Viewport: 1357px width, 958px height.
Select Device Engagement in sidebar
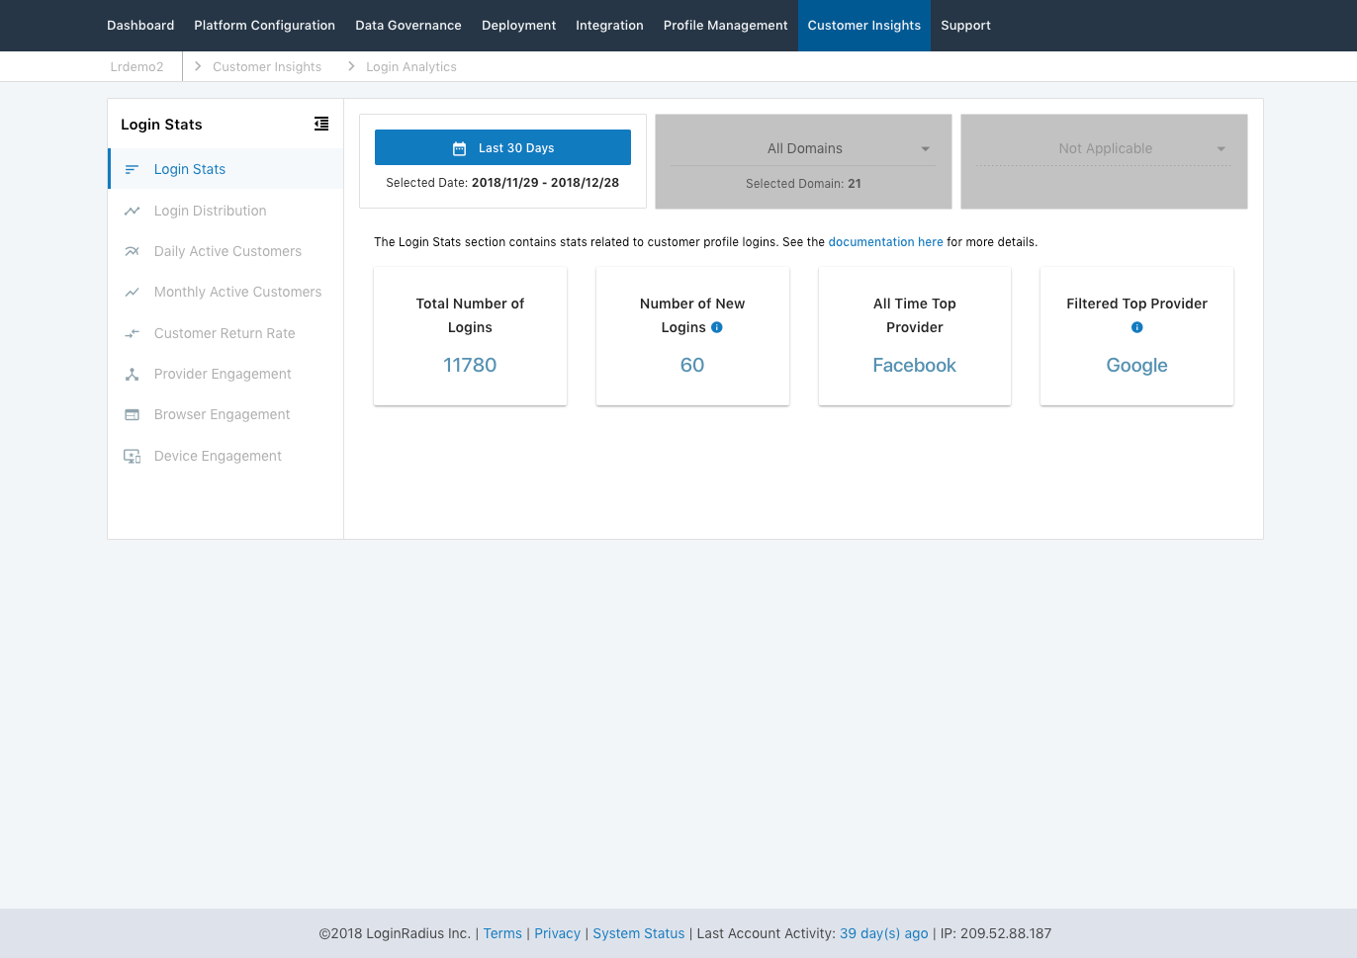click(226, 456)
